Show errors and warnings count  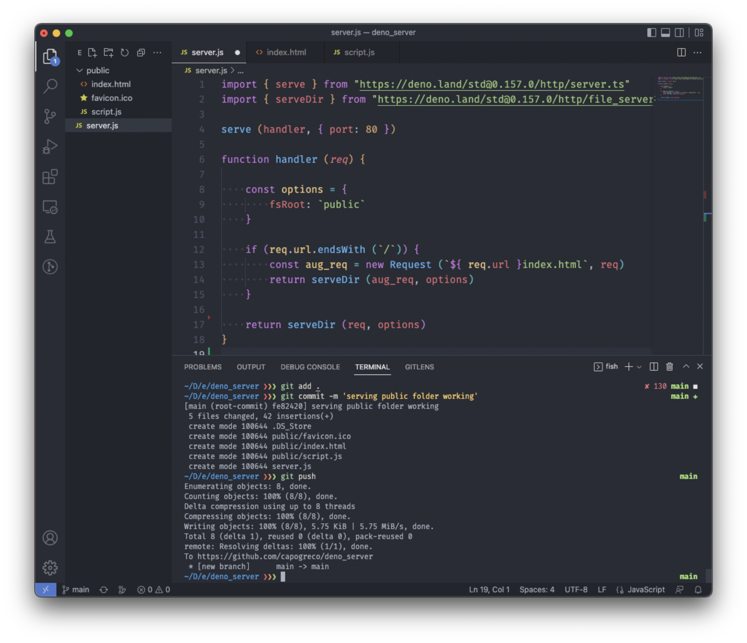point(154,590)
